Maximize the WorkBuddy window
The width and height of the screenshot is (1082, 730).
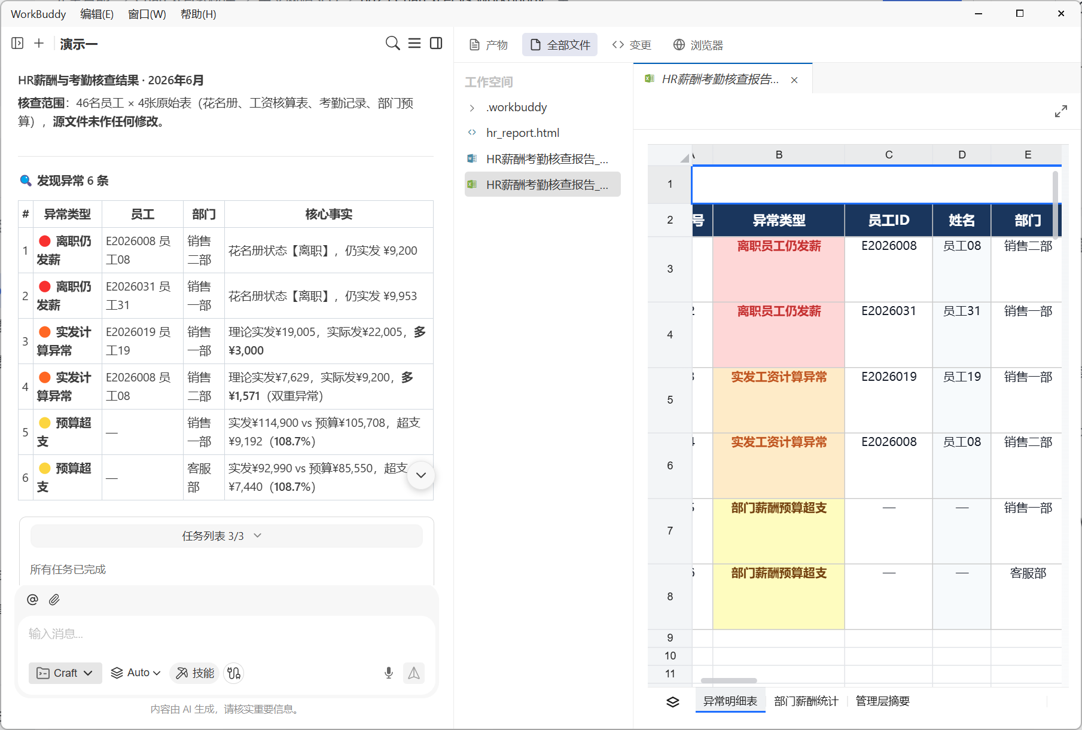click(1020, 14)
